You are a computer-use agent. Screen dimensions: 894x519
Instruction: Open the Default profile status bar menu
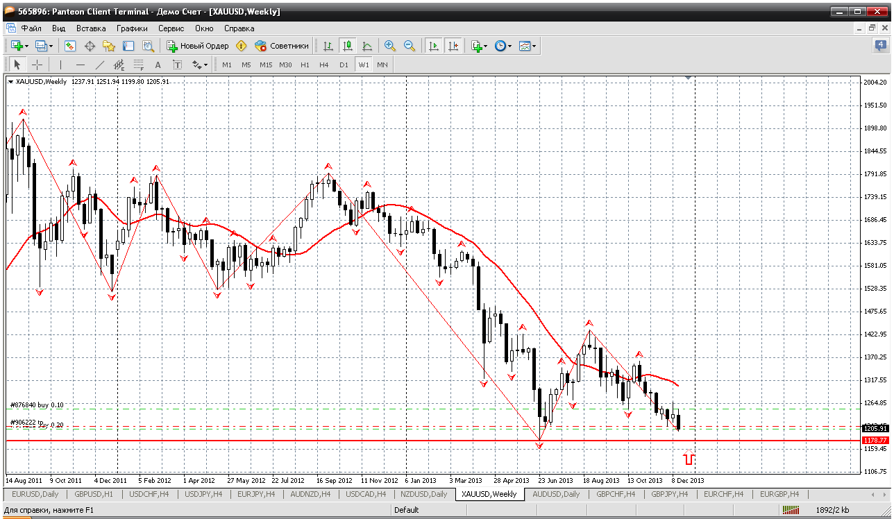(x=407, y=510)
